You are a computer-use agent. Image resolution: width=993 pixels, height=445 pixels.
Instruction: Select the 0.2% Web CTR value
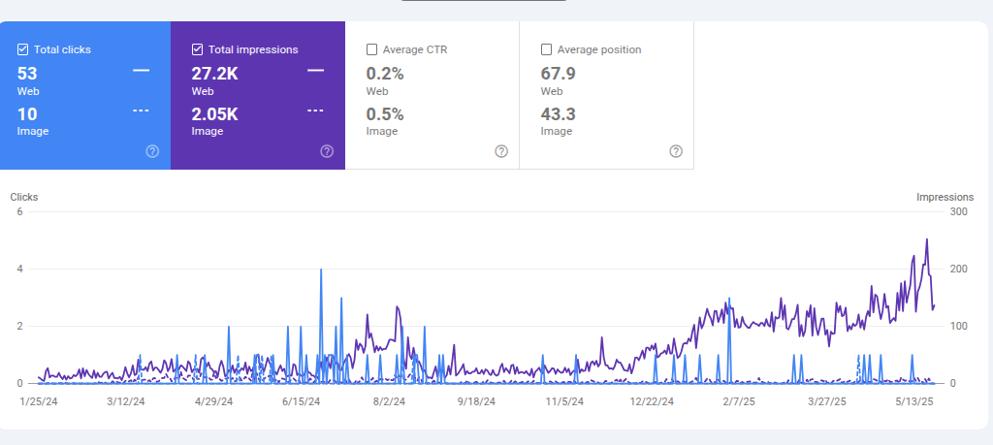pos(385,73)
